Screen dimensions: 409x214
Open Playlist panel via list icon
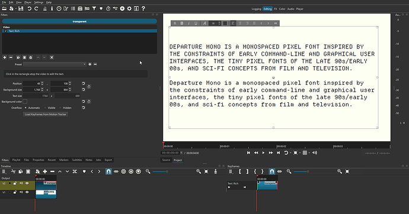click(x=73, y=9)
